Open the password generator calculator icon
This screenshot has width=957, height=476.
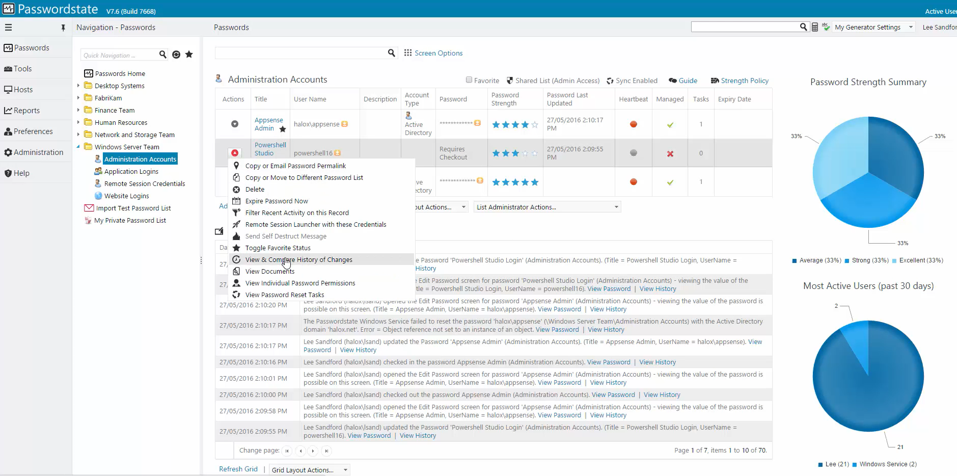click(815, 28)
